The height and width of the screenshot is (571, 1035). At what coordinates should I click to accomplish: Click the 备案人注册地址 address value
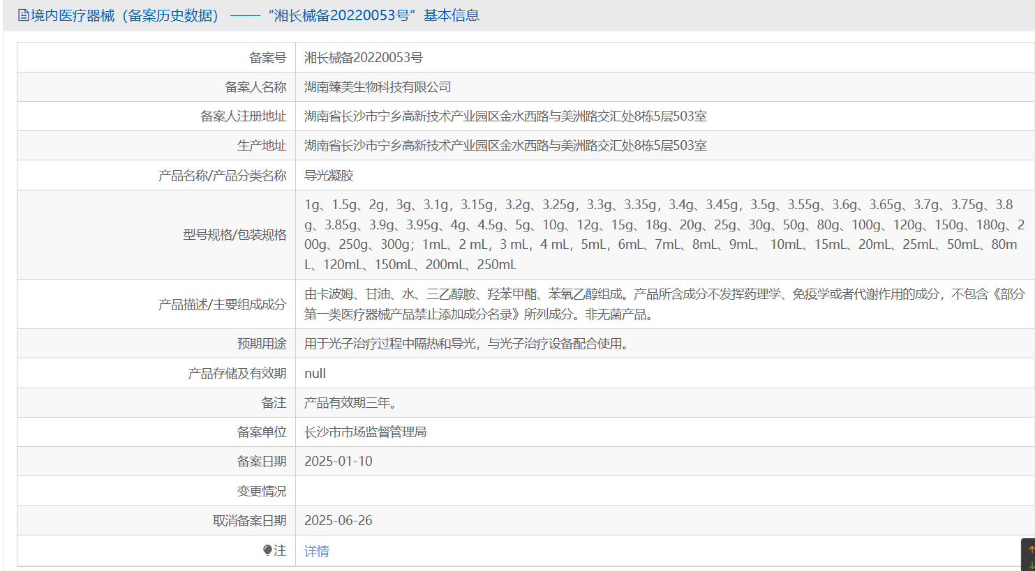[x=505, y=116]
